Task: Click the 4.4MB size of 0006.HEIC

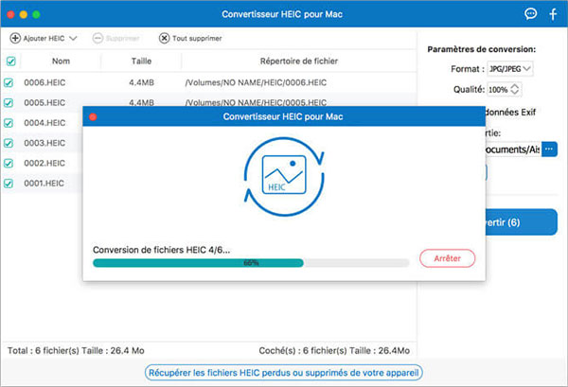Action: pyautogui.click(x=142, y=83)
